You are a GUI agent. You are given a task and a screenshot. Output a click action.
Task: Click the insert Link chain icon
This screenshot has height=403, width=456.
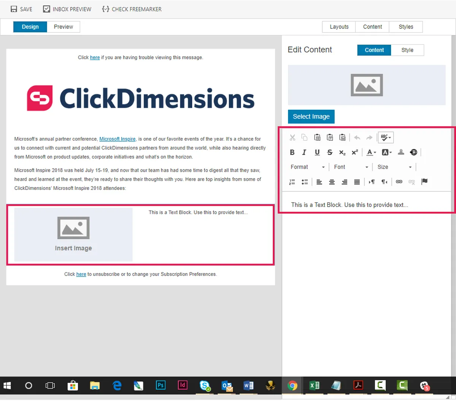(399, 182)
